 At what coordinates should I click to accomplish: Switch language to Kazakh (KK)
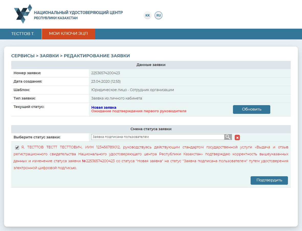(148, 16)
